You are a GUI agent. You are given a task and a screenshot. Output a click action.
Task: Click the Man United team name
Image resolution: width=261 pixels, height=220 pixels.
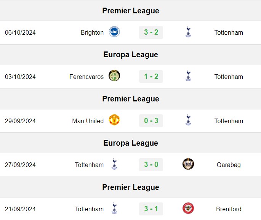click(x=88, y=121)
